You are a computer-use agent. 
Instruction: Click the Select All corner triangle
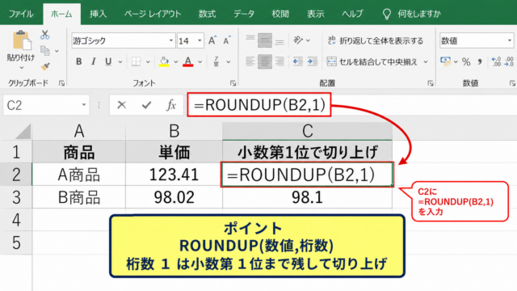tap(23, 132)
